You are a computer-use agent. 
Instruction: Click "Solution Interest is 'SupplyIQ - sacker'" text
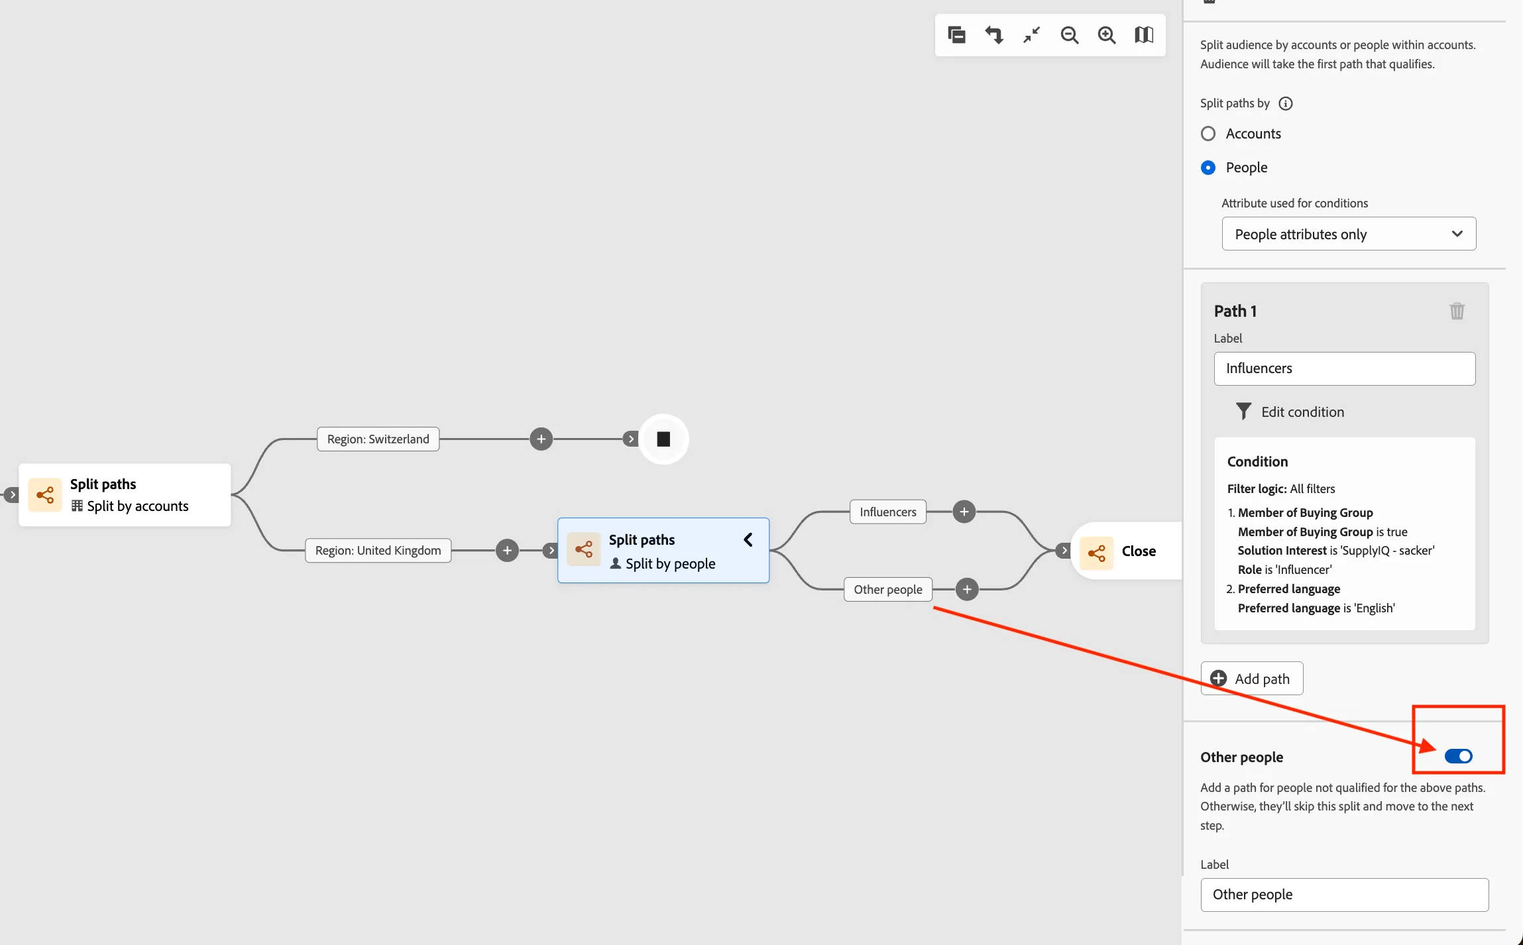click(1336, 551)
